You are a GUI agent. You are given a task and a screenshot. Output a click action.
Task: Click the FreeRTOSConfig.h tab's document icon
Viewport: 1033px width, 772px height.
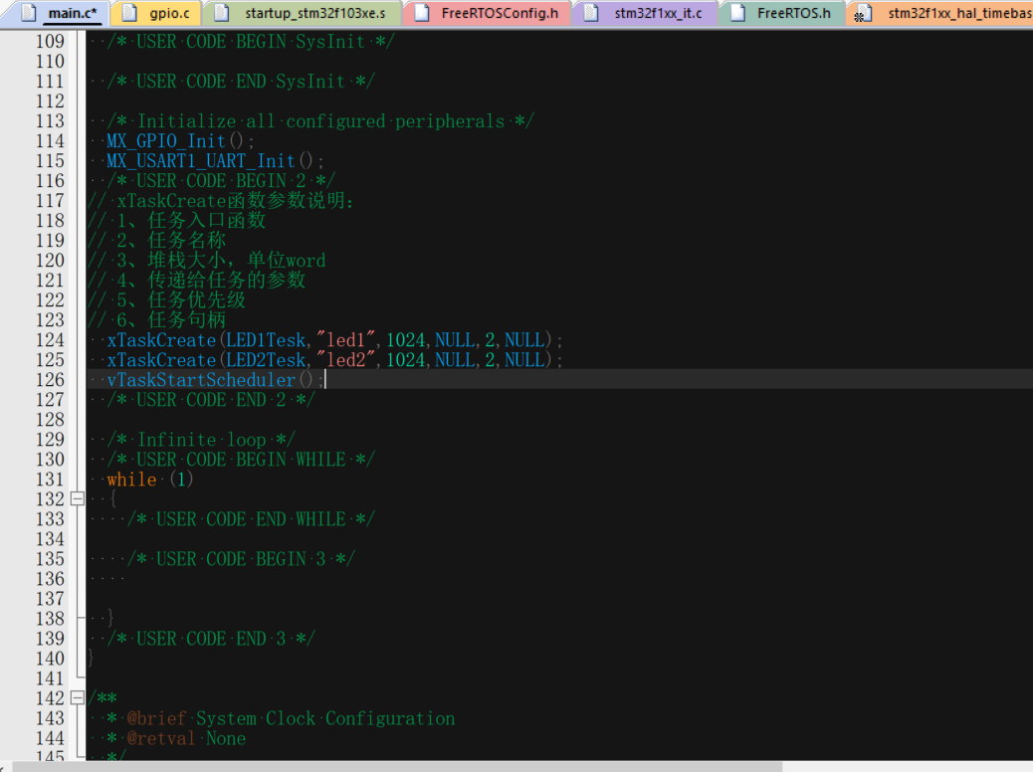(x=422, y=14)
